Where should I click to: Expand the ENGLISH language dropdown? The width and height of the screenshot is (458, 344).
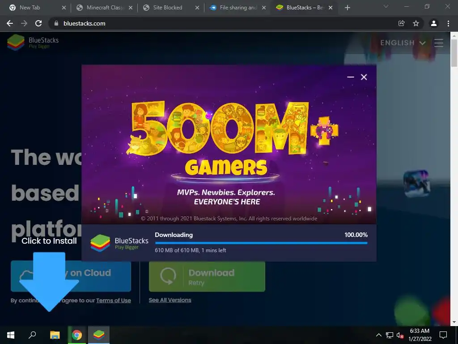click(403, 43)
